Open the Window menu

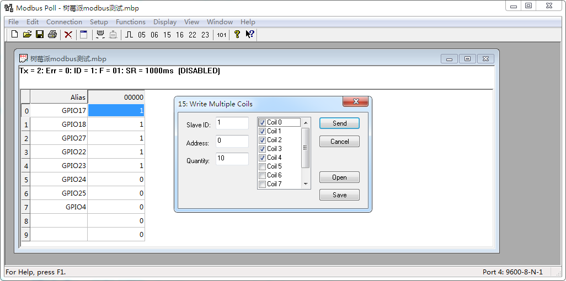220,21
